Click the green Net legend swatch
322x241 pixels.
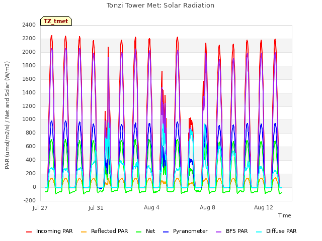pyautogui.click(x=139, y=232)
